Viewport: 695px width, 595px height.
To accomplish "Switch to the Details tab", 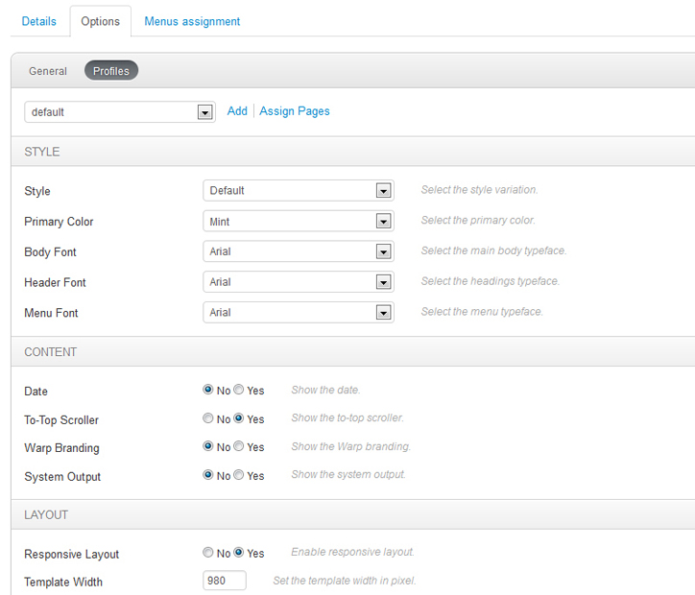I will click(39, 21).
